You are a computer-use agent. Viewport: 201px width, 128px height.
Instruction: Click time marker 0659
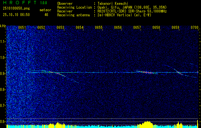coord(175,28)
